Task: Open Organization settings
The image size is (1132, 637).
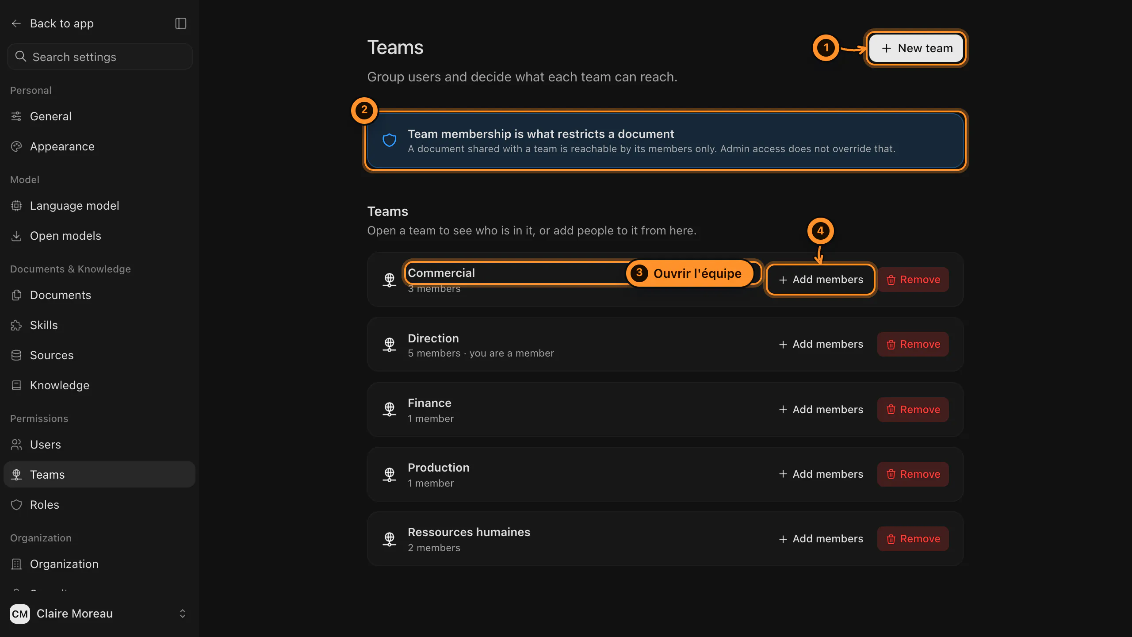Action: 99,564
